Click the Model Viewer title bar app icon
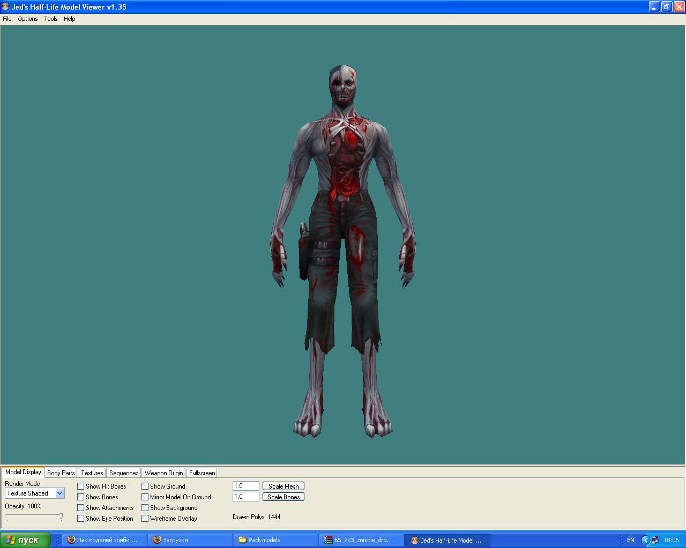The height and width of the screenshot is (548, 686). [5, 7]
